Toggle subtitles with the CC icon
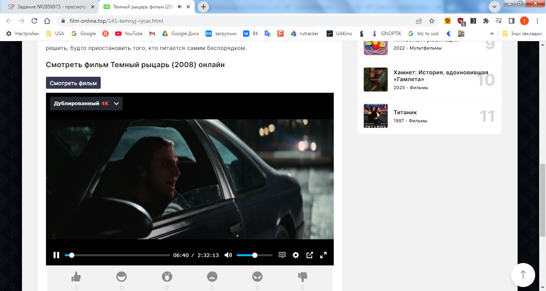 pyautogui.click(x=282, y=255)
